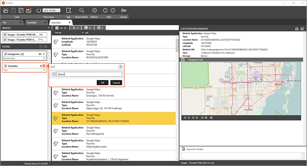Click the Related URL maps.google.com link

(x=234, y=50)
